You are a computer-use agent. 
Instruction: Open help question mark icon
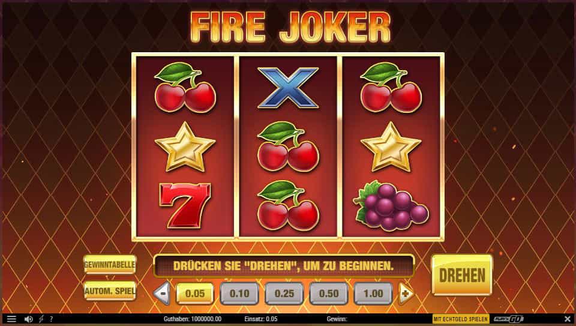[x=51, y=319]
